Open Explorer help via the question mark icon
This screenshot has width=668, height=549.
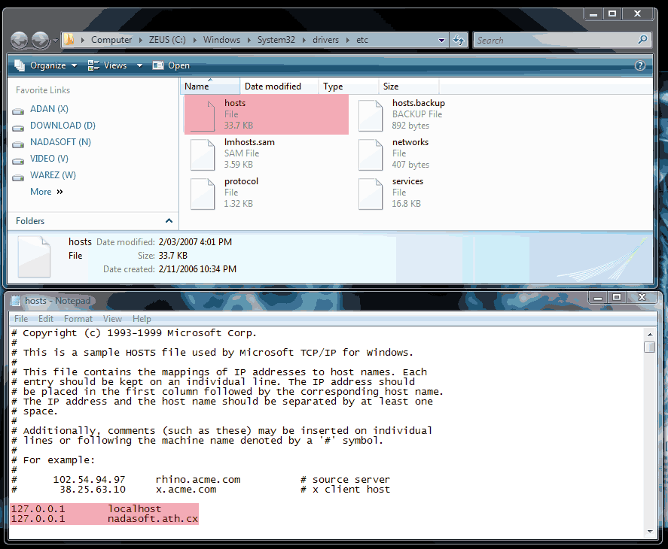coord(639,65)
